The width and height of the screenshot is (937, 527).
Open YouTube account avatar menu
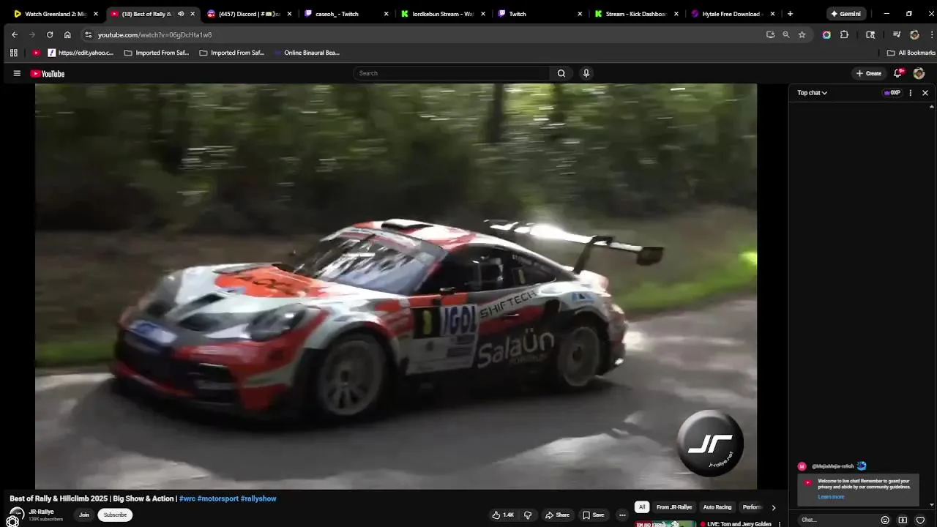[919, 73]
